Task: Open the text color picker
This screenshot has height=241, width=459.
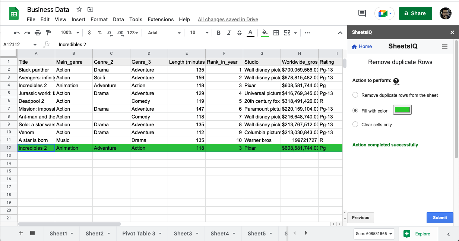Action: (250, 33)
